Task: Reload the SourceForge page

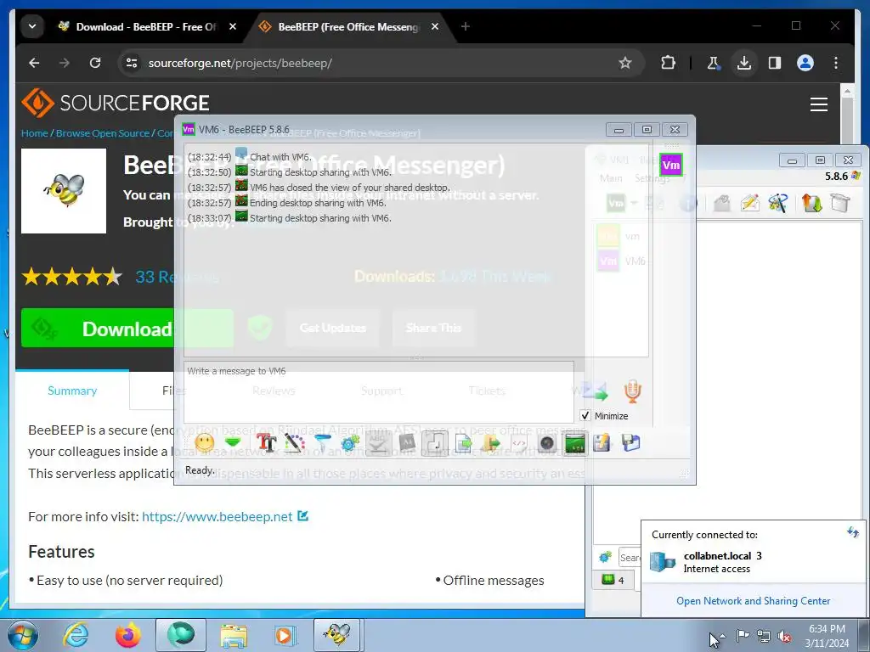Action: (x=95, y=63)
